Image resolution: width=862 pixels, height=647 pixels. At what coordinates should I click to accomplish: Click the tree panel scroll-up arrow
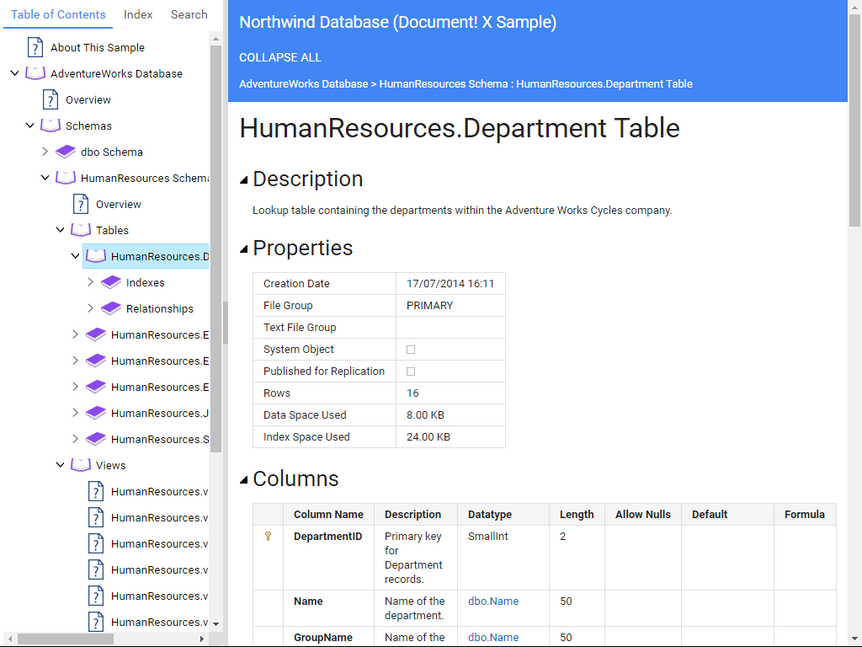point(215,39)
